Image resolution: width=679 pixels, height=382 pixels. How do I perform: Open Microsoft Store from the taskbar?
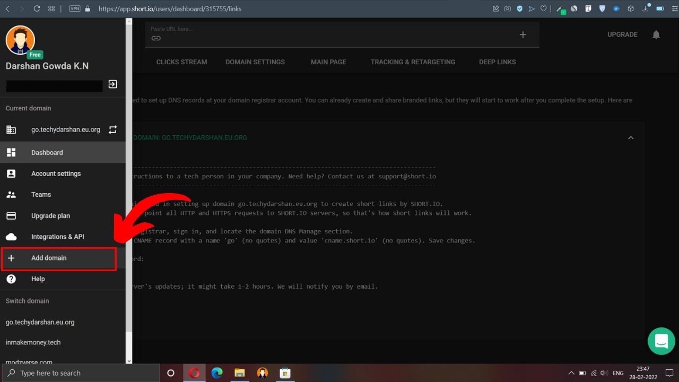click(285, 373)
